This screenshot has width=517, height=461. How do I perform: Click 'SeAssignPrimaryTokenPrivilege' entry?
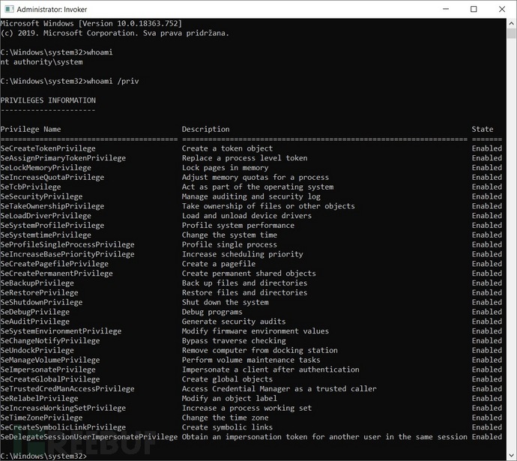point(63,158)
